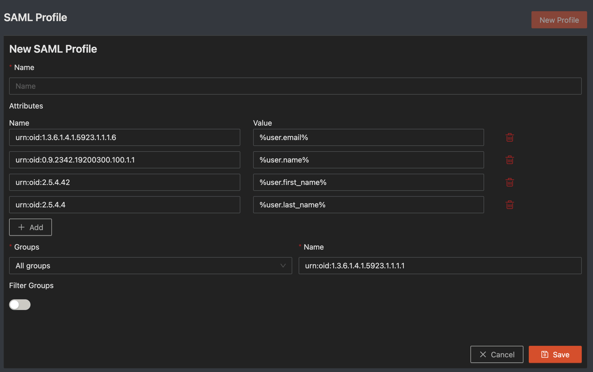Enable the Filter Groups switch
The image size is (593, 372).
(x=20, y=305)
